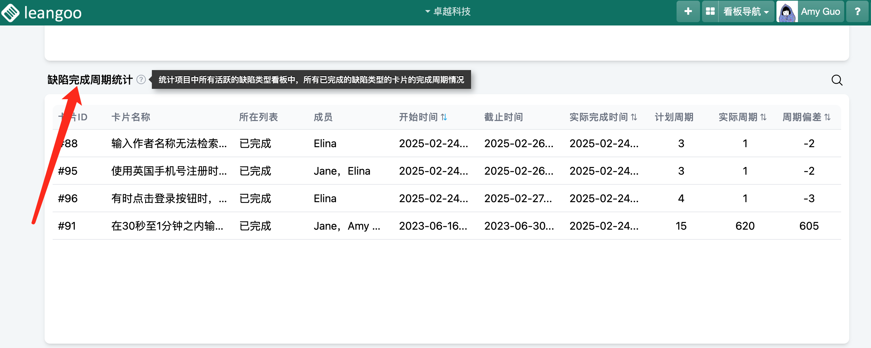Open the 看板导航 dropdown menu
The image size is (871, 348).
click(746, 12)
